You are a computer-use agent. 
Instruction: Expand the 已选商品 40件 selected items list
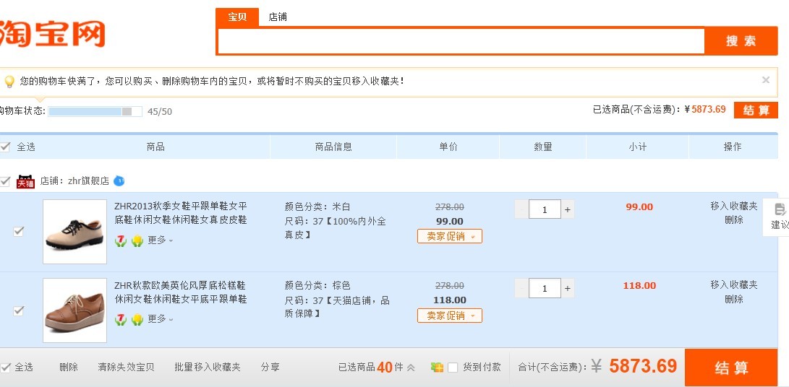pos(411,368)
